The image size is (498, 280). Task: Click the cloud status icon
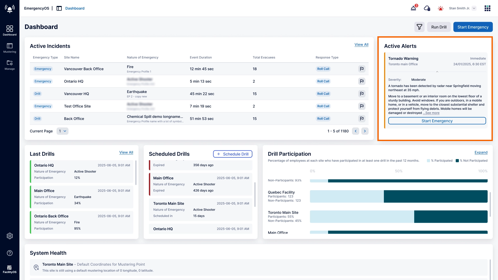427,8
